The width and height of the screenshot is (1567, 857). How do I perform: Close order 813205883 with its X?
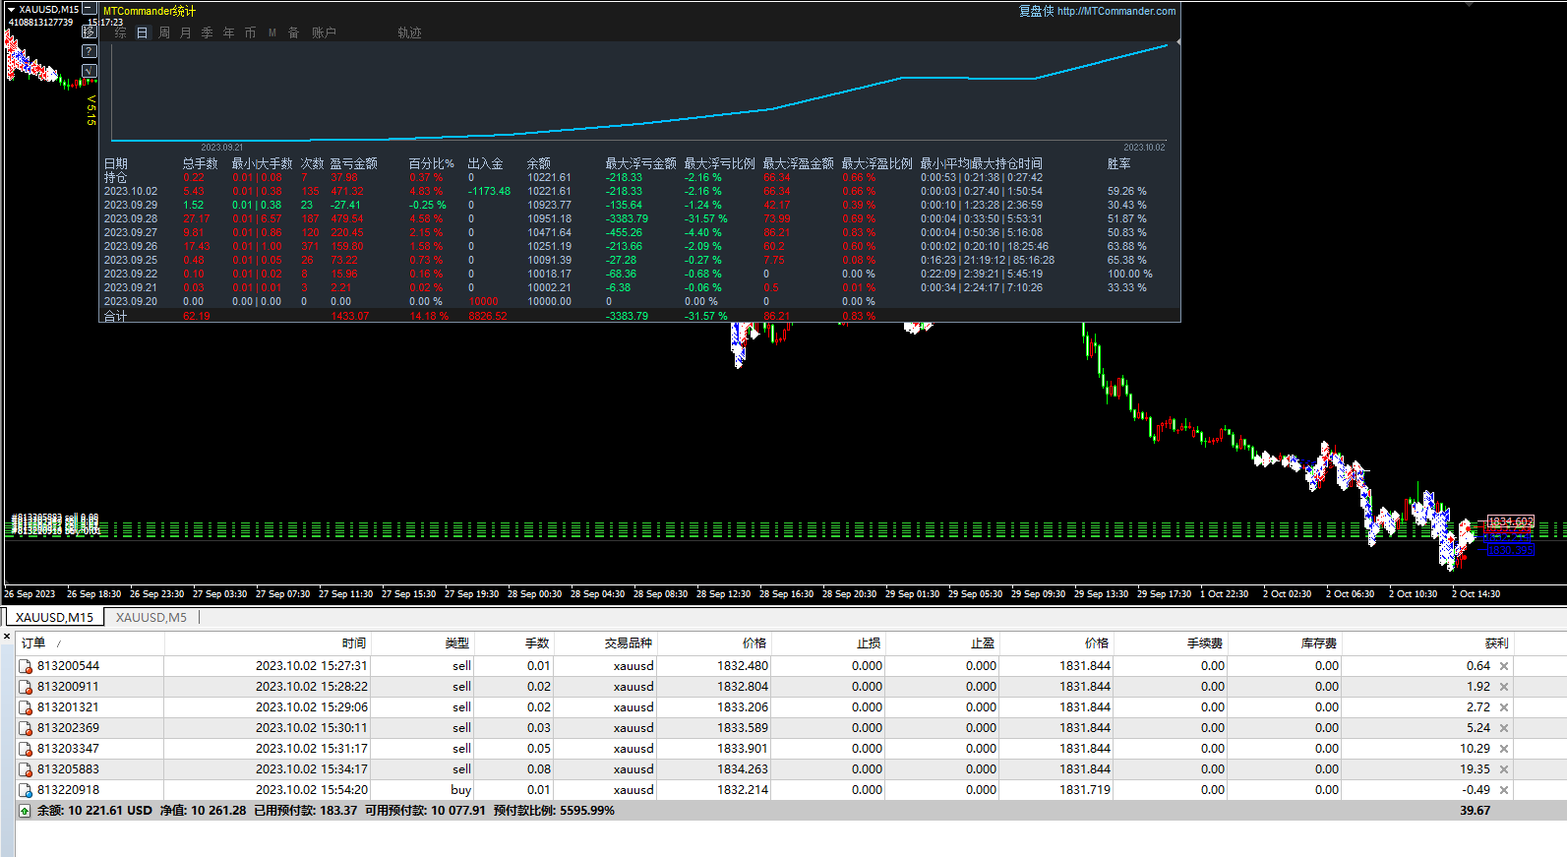[1504, 769]
